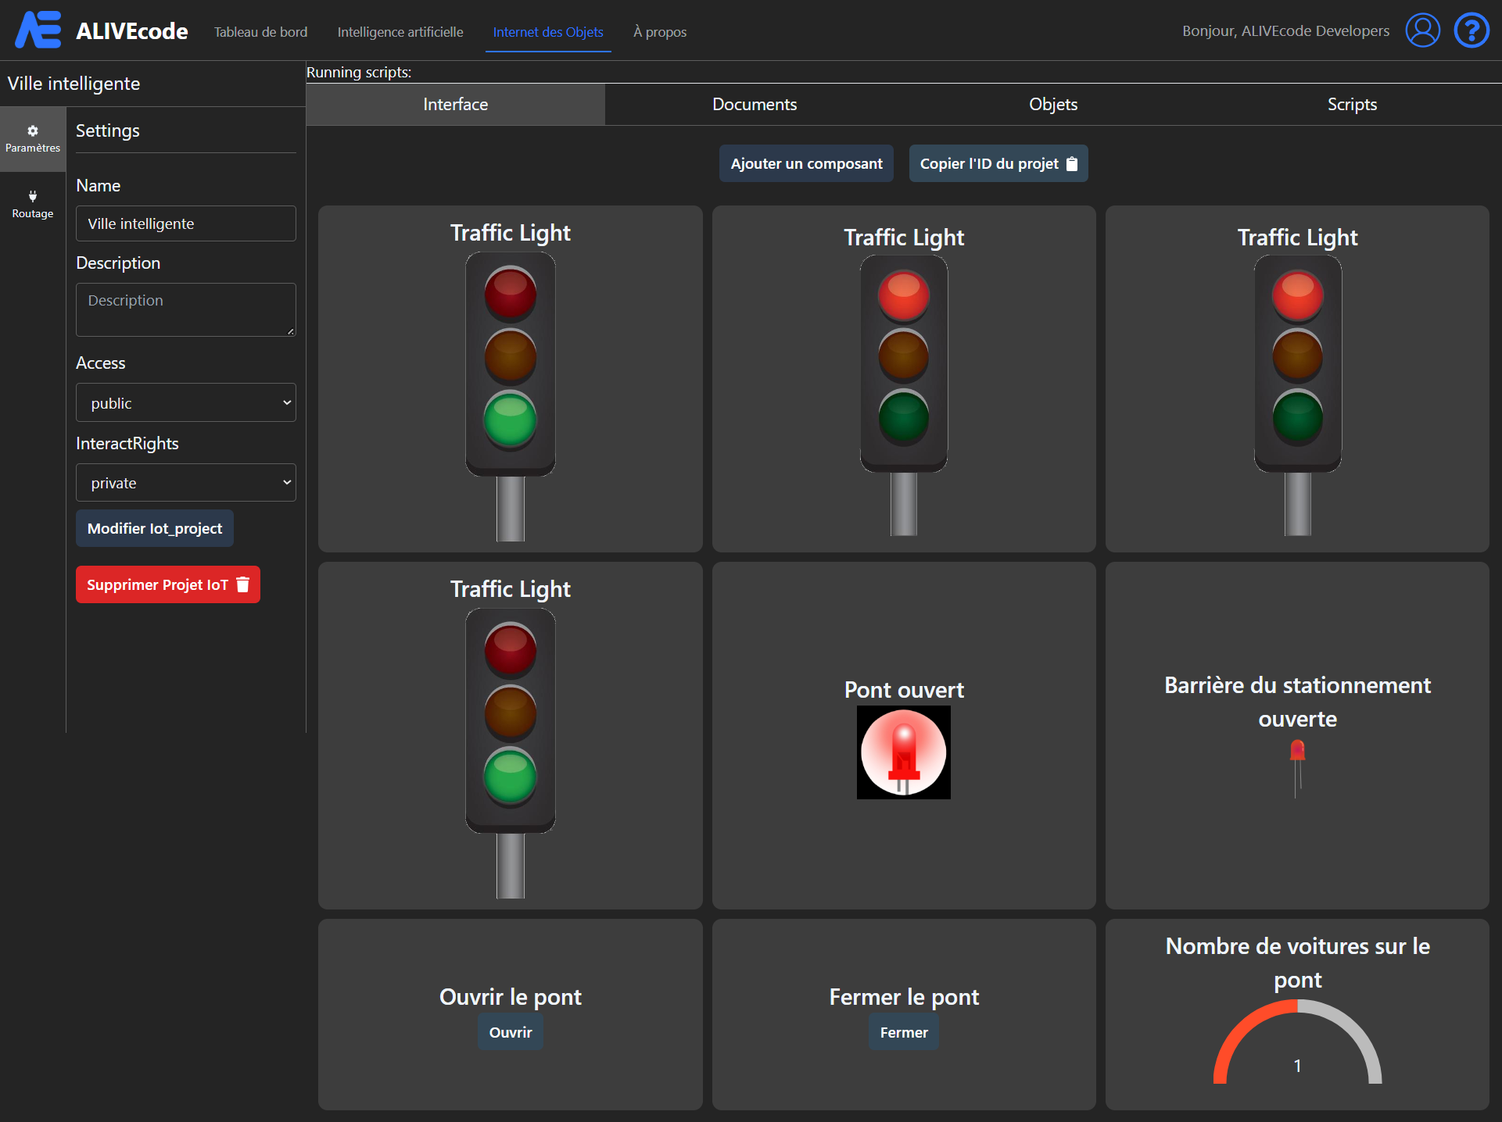Viewport: 1502px width, 1122px height.
Task: Click the cars-on-bridge gauge indicator
Action: point(1297,1047)
